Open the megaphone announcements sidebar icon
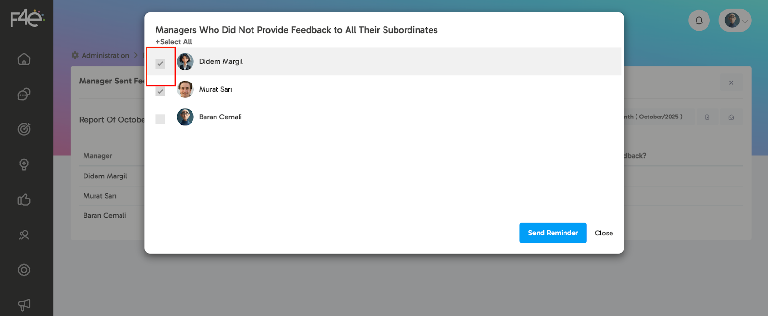The width and height of the screenshot is (768, 316). point(24,305)
